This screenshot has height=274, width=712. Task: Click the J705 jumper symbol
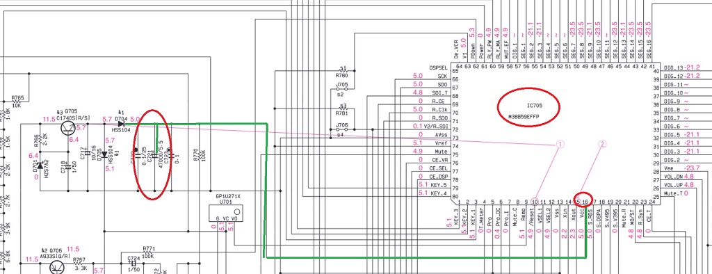point(342,89)
